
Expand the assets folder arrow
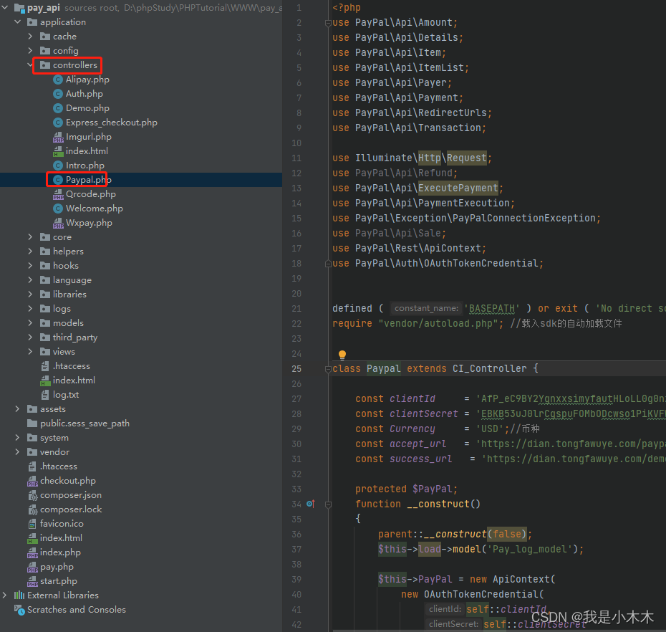(17, 409)
